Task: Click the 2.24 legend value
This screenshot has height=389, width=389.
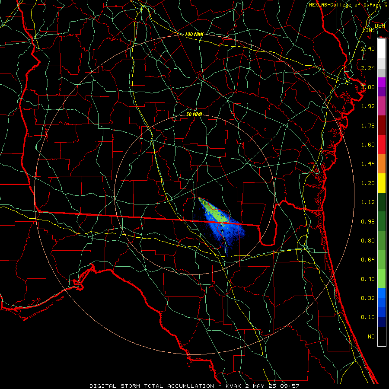Action: [368, 68]
